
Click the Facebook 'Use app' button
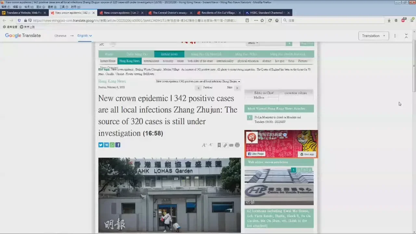click(x=307, y=154)
